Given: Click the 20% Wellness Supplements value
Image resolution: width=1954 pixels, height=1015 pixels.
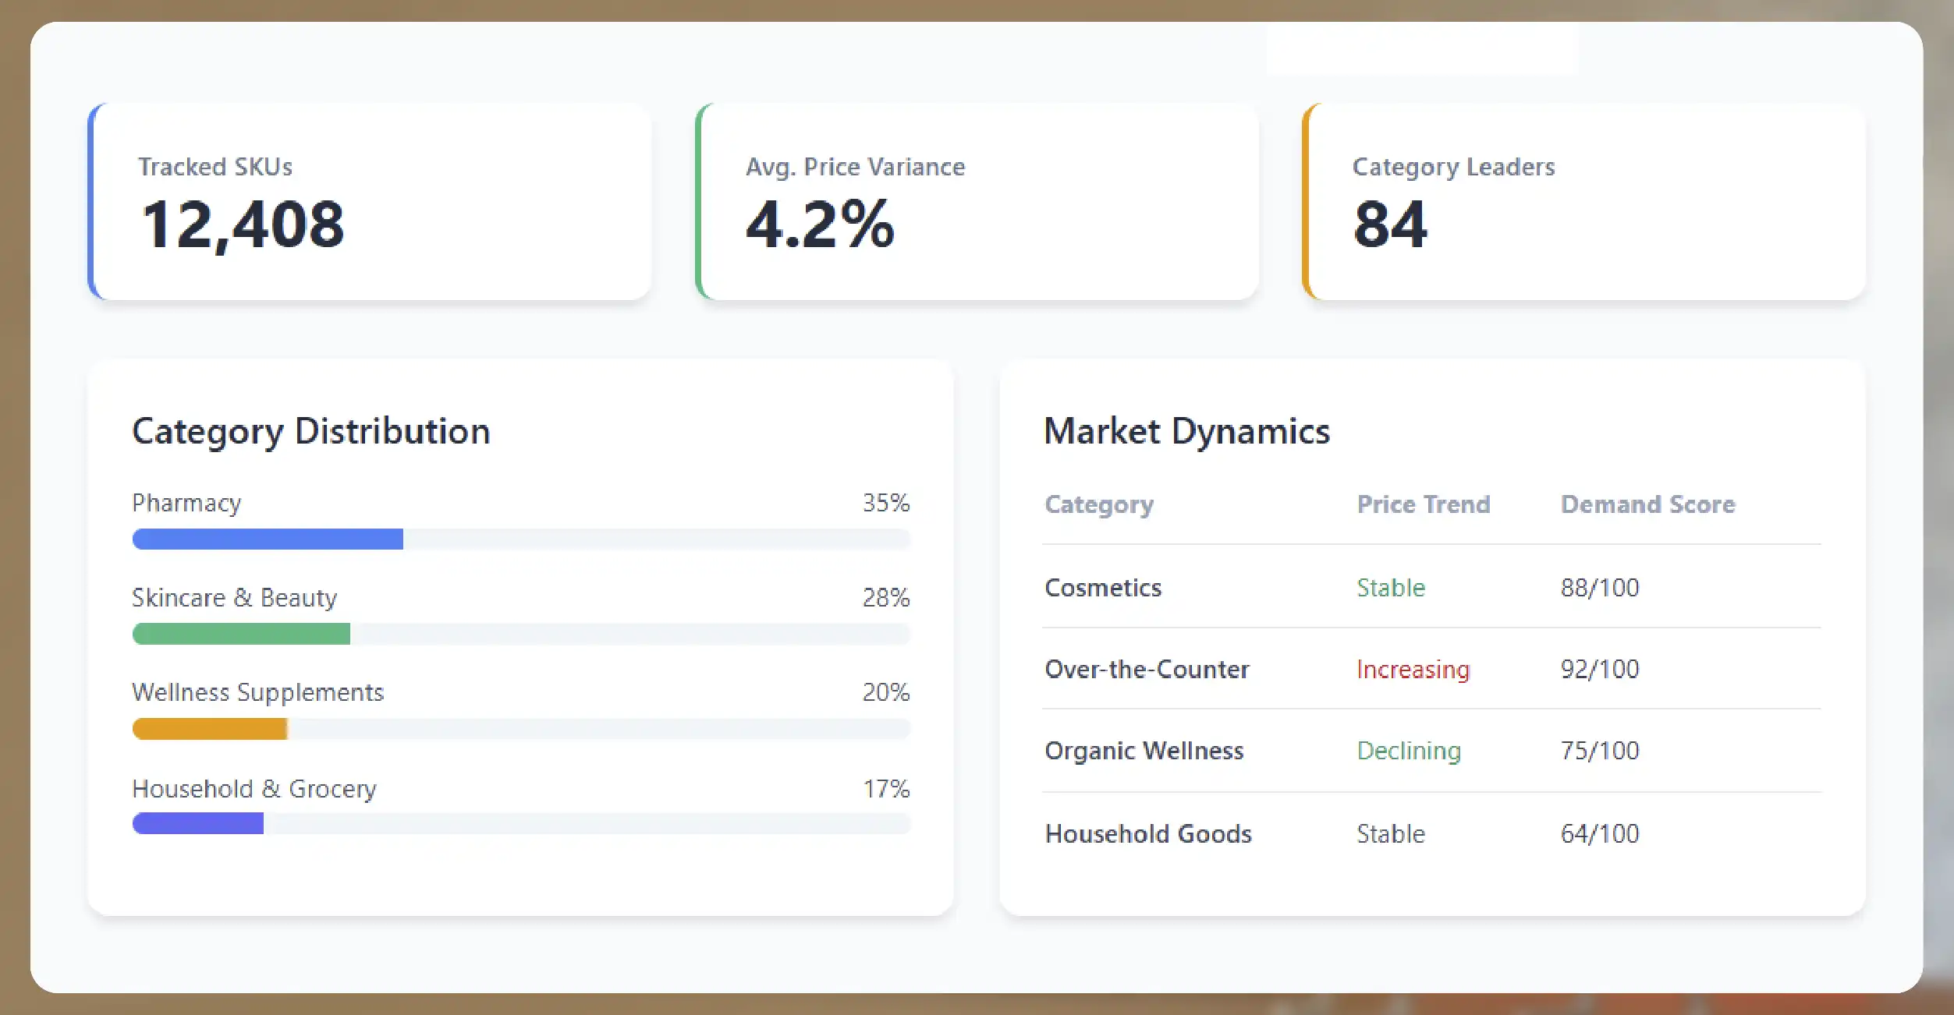Looking at the screenshot, I should point(886,692).
